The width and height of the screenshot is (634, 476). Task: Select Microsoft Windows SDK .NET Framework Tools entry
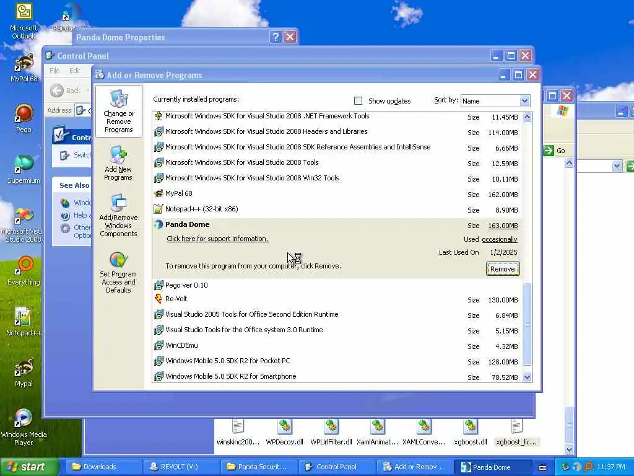click(337, 117)
